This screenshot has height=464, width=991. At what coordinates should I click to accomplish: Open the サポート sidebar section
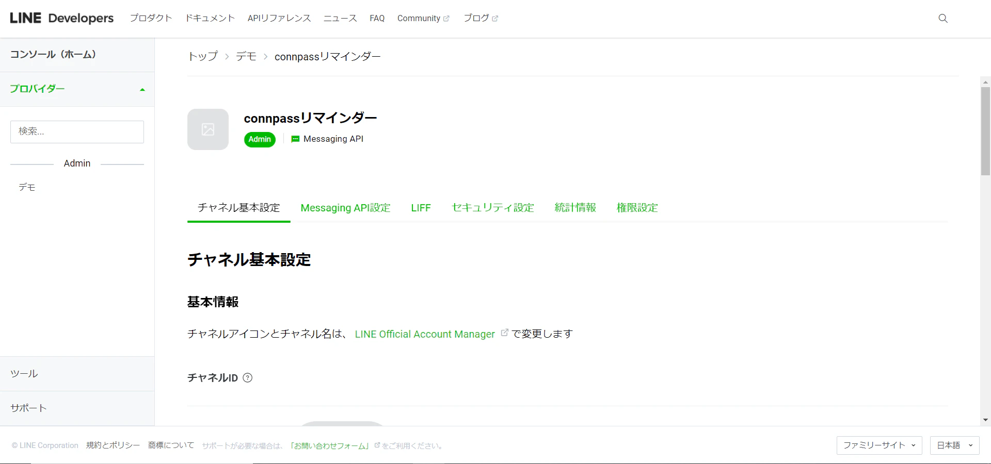click(x=77, y=408)
